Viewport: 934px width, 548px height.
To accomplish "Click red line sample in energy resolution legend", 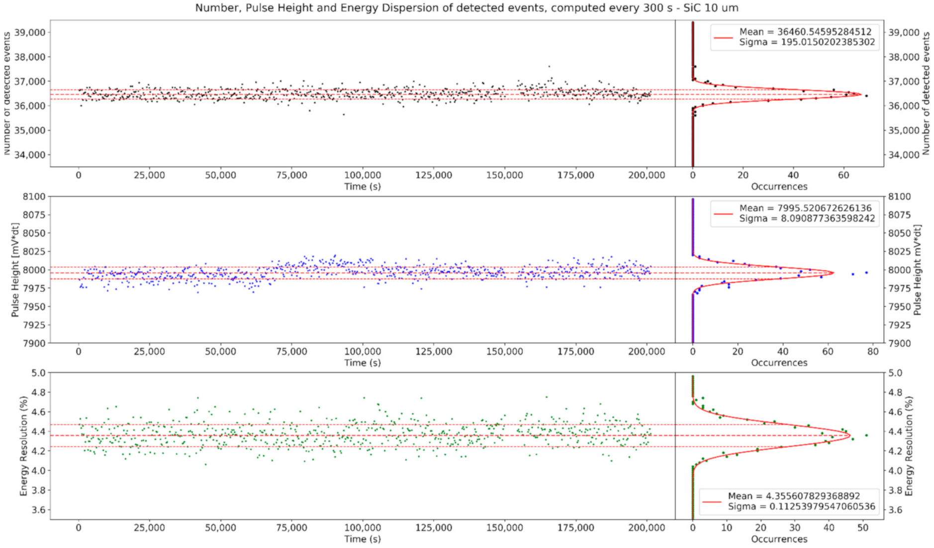I will 712,501.
